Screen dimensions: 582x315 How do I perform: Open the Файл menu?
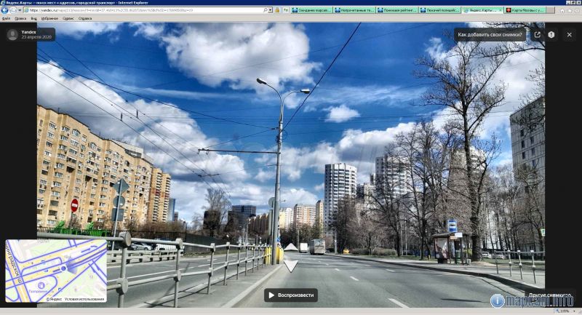6,18
